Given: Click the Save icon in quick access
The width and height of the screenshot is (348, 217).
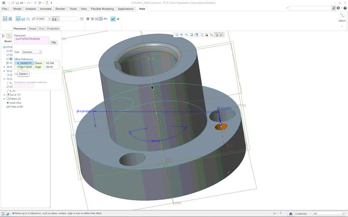Looking at the screenshot, I should pyautogui.click(x=17, y=3).
